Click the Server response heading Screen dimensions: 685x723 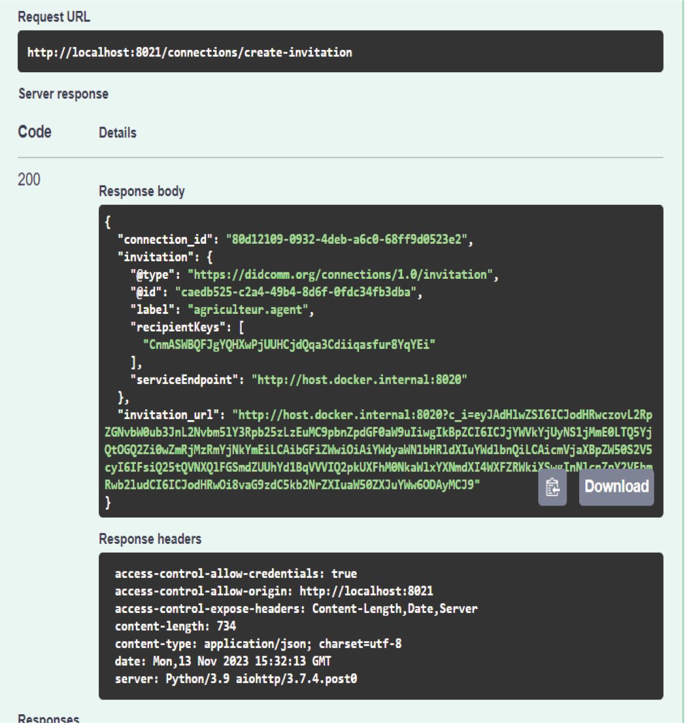[x=63, y=94]
